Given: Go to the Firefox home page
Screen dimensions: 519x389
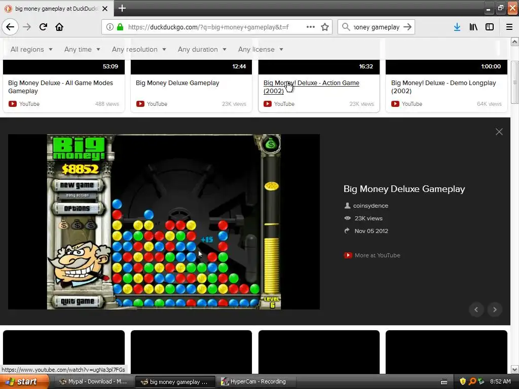Looking at the screenshot, I should tap(59, 27).
